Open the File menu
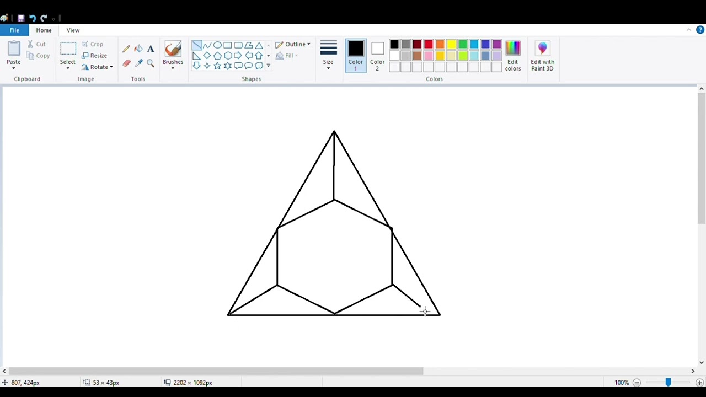The height and width of the screenshot is (397, 706). [x=14, y=30]
